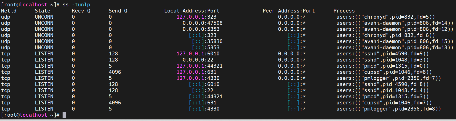
Task: Click local address 127.0.0.1:631
Action: (196, 72)
